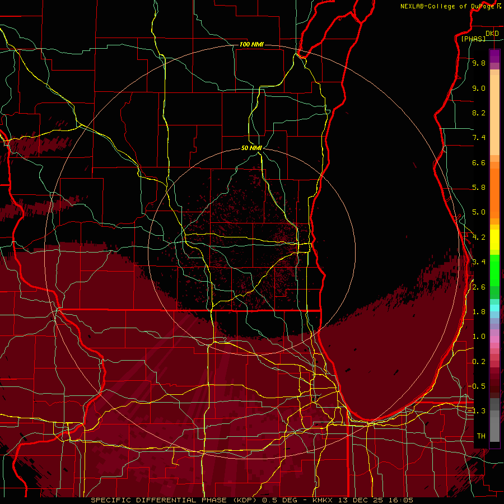
Task: Click the 5.0 scale value
Action: point(479,212)
